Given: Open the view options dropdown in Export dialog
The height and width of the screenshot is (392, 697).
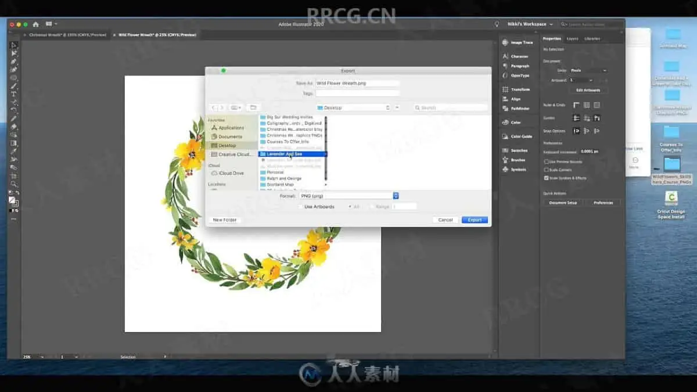Looking at the screenshot, I should 235,107.
